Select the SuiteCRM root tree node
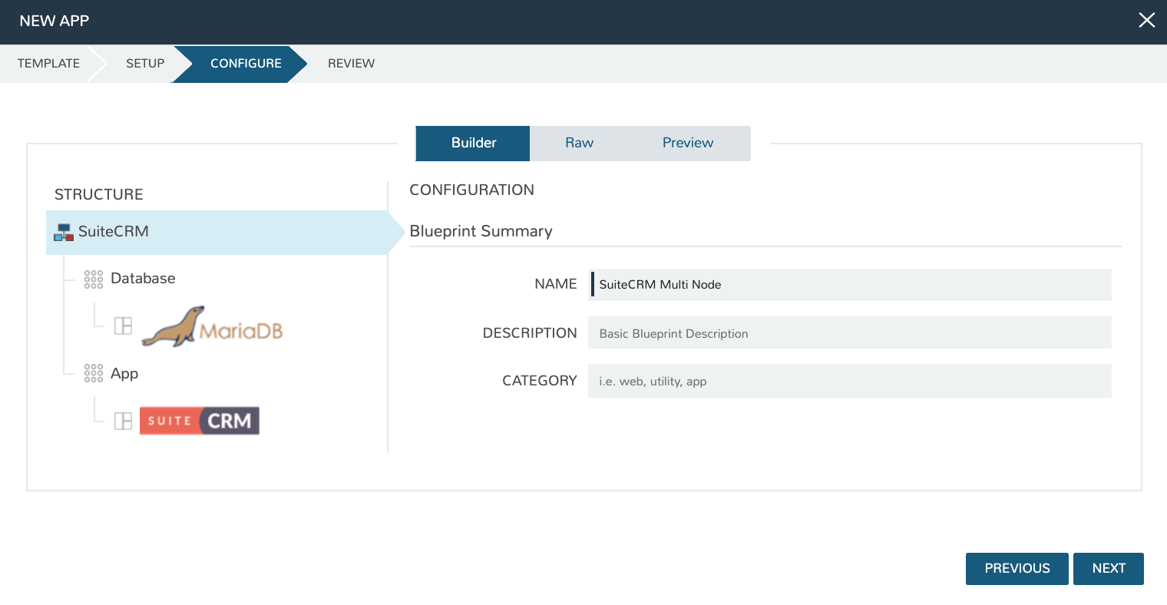This screenshot has height=605, width=1167. click(114, 232)
